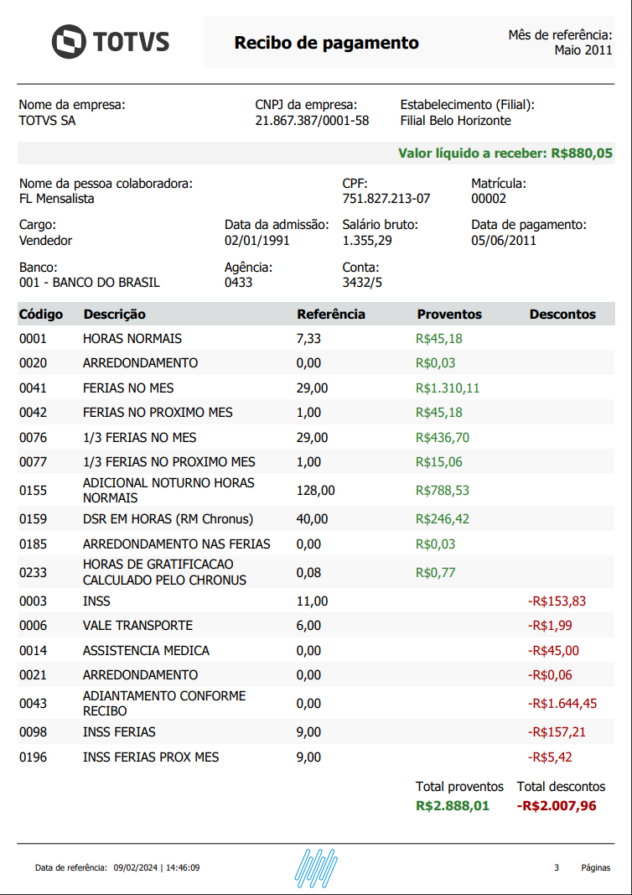
Task: Select the CPF value 751.827.213-07
Action: 386,199
